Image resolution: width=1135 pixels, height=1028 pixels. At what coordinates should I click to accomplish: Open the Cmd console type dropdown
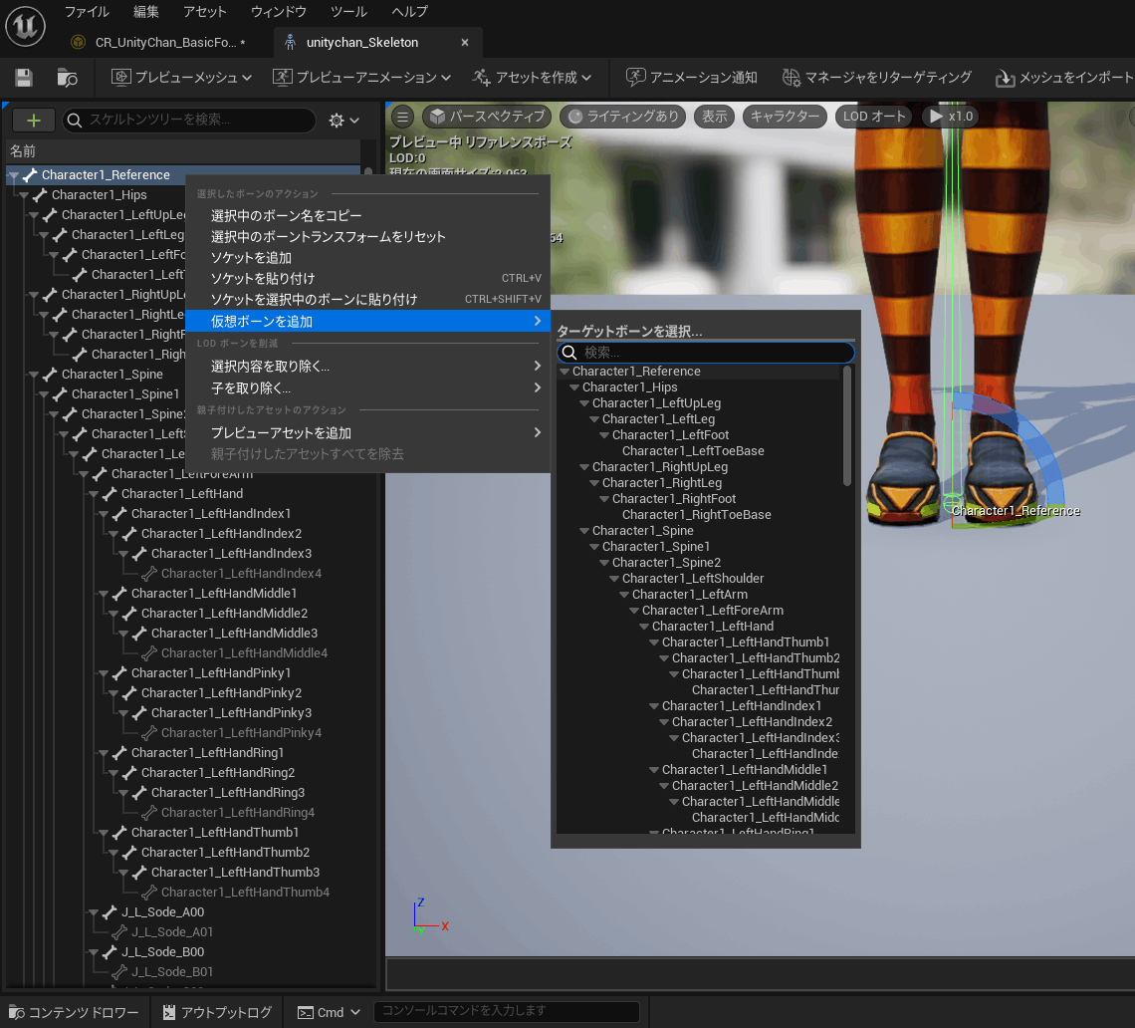click(330, 1013)
